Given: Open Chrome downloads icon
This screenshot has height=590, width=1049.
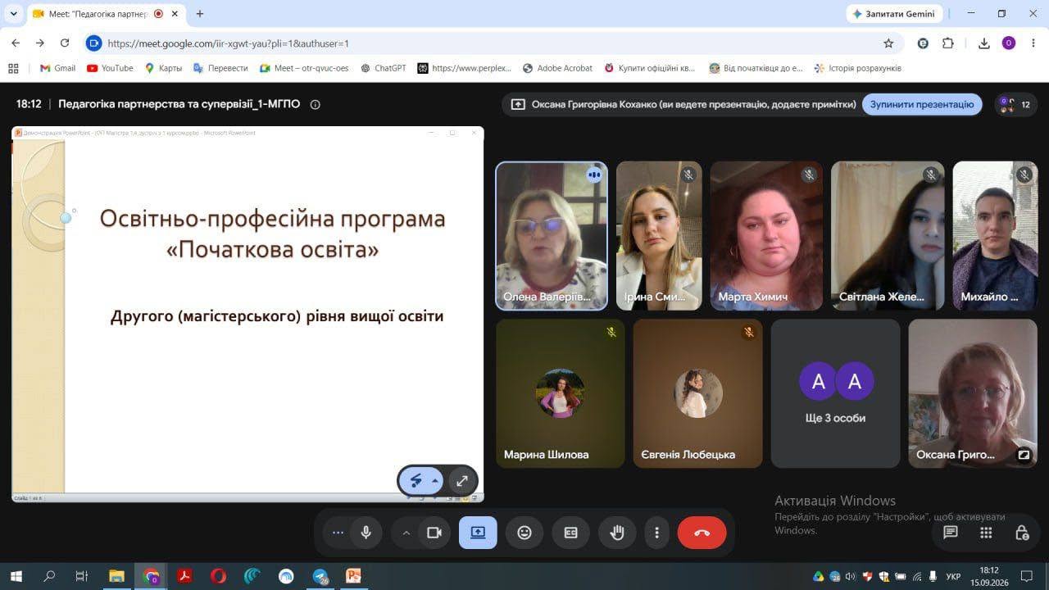Looking at the screenshot, I should 984,43.
